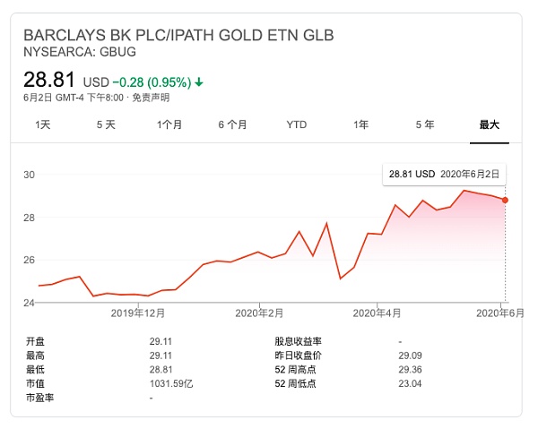This screenshot has height=437, width=538.
Task: Show the 1个月 price chart
Action: pyautogui.click(x=169, y=124)
